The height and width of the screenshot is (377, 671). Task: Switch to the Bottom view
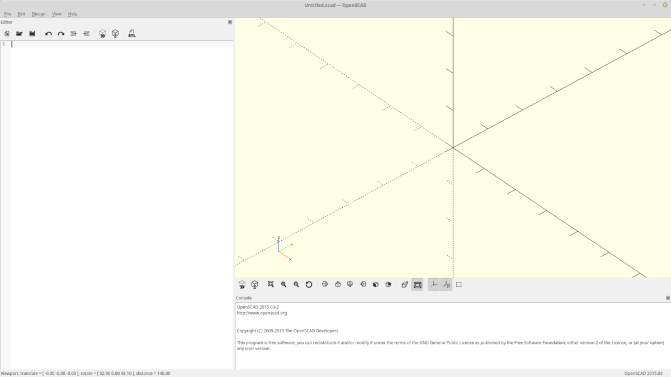(350, 284)
